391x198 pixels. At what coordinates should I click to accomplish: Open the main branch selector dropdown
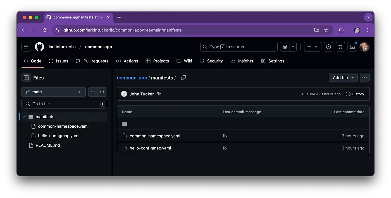click(53, 92)
